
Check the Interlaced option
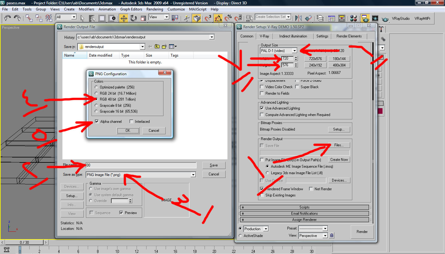click(131, 122)
